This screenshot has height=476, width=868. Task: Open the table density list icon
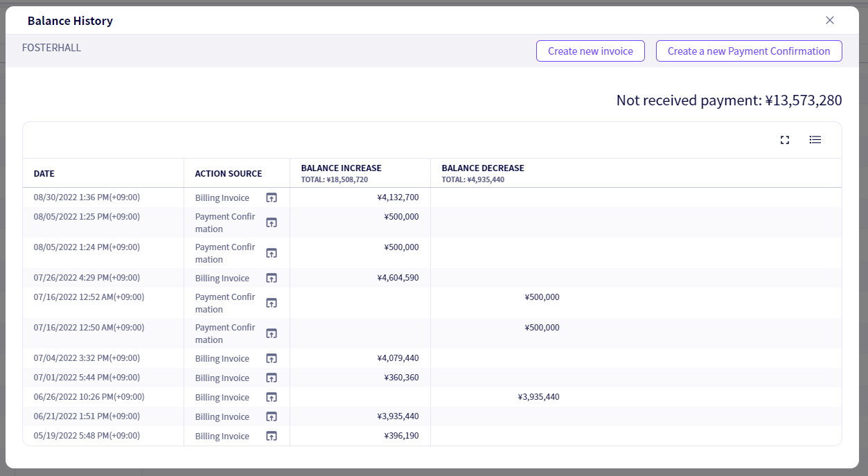coord(815,140)
